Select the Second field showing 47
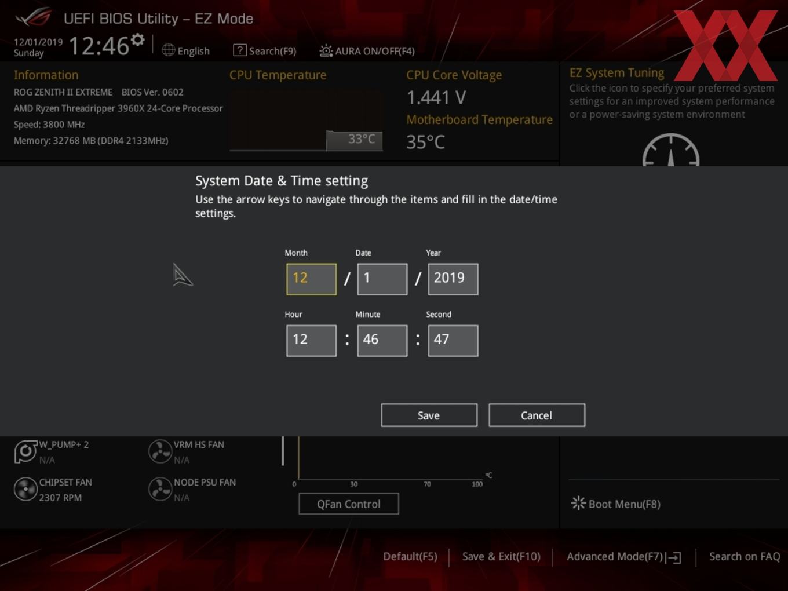The height and width of the screenshot is (591, 788). pos(453,341)
